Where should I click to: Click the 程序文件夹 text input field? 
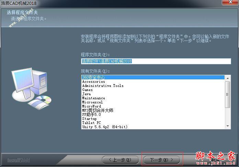(x=156, y=61)
